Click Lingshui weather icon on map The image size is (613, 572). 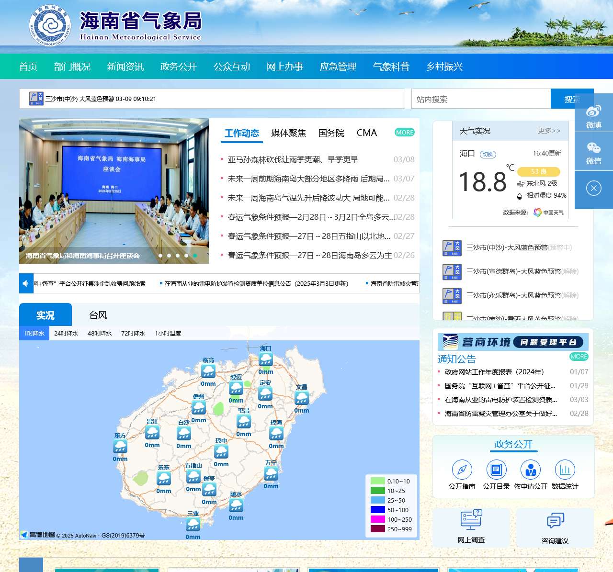tap(236, 505)
